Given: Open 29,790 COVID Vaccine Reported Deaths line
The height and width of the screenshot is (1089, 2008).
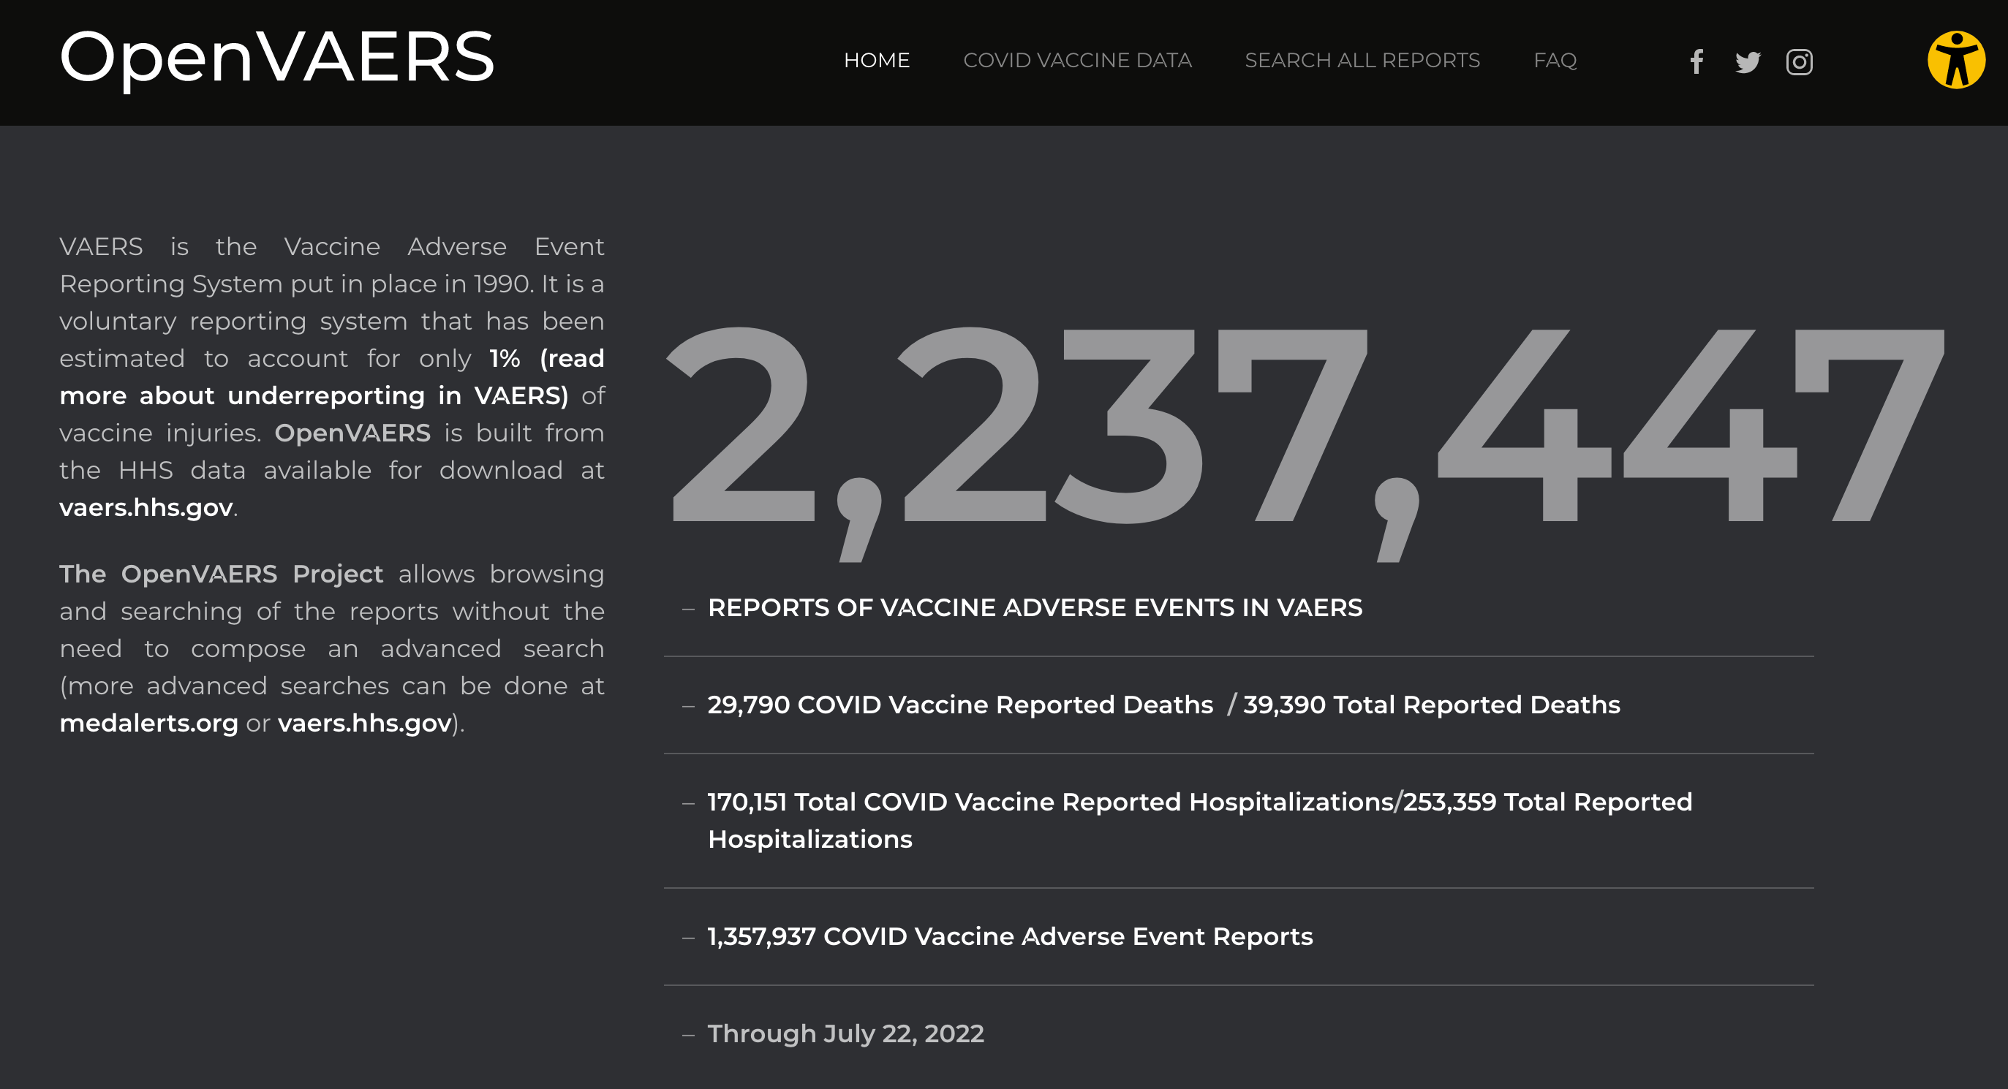Looking at the screenshot, I should 959,705.
